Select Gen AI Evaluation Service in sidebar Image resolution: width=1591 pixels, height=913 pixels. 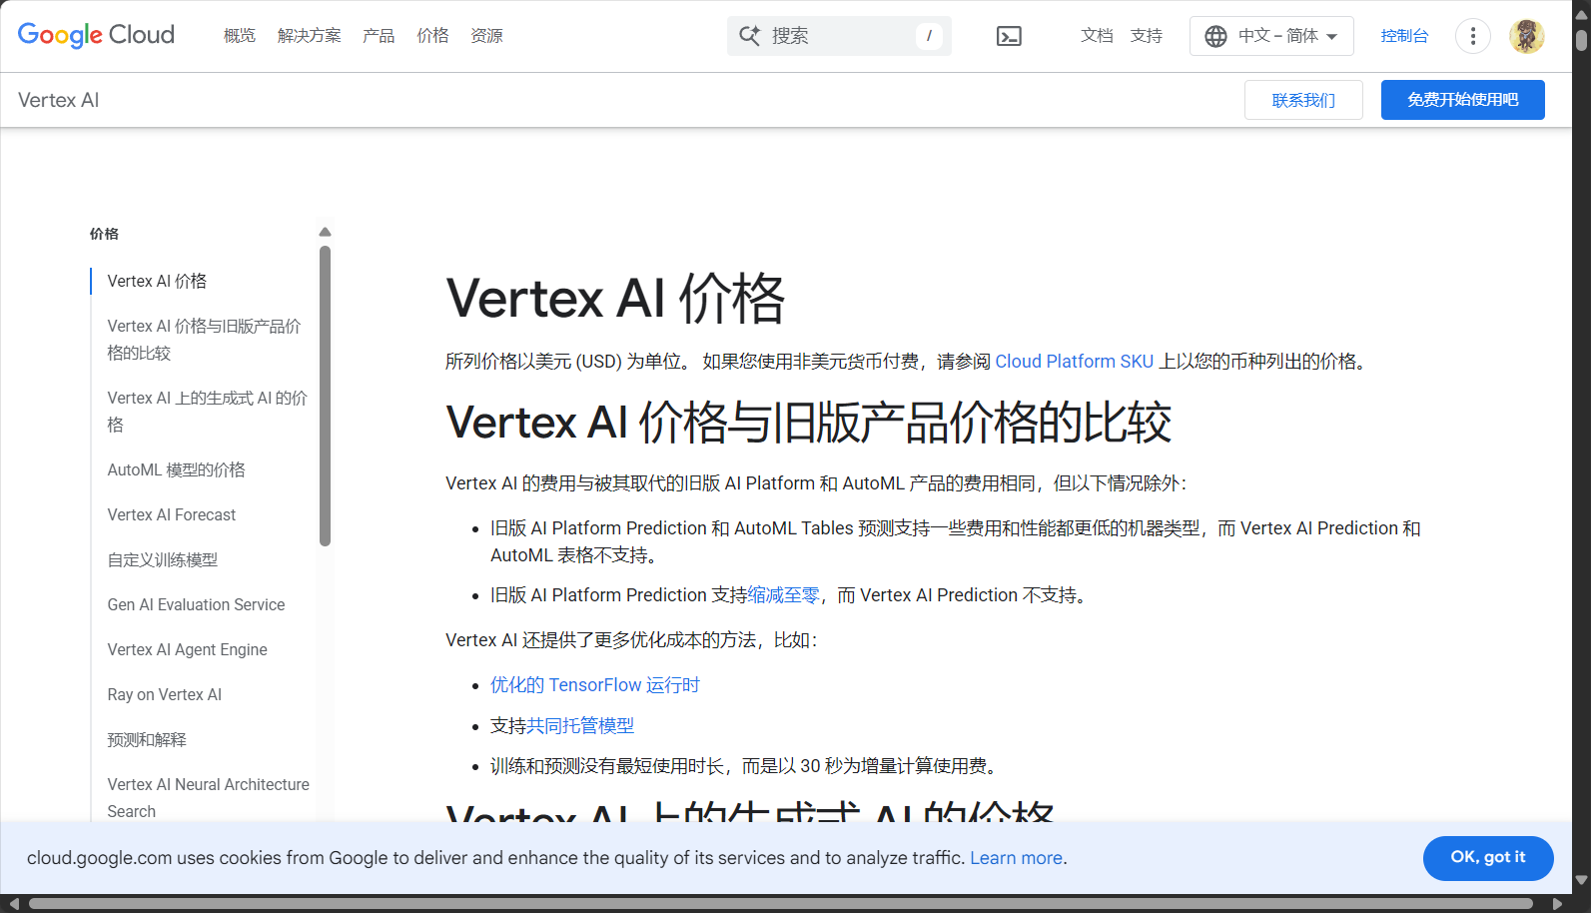pos(196,604)
